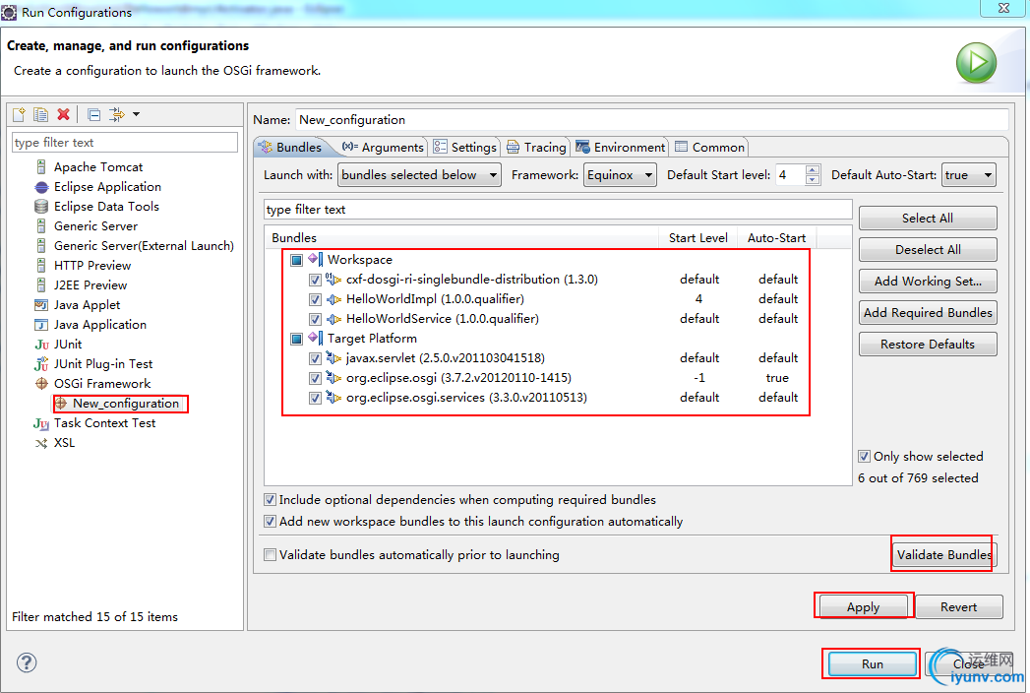The width and height of the screenshot is (1030, 693).
Task: Click the Task Context Test icon
Action: tap(41, 423)
